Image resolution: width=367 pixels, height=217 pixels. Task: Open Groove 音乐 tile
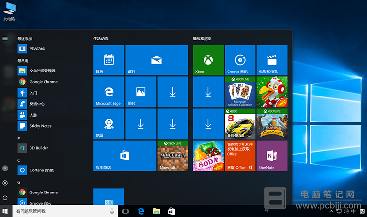[240, 60]
